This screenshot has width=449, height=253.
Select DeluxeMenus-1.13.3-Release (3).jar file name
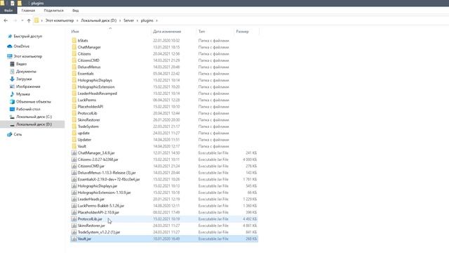tap(107, 173)
